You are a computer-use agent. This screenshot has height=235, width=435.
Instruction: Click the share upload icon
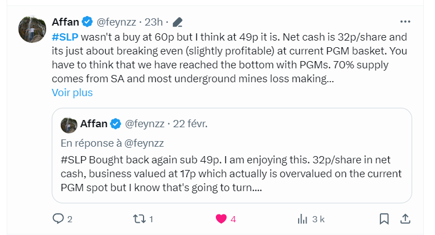coord(406,219)
